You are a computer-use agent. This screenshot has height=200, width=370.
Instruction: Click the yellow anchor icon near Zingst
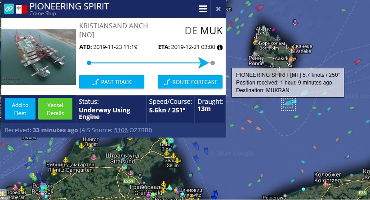coord(81,146)
